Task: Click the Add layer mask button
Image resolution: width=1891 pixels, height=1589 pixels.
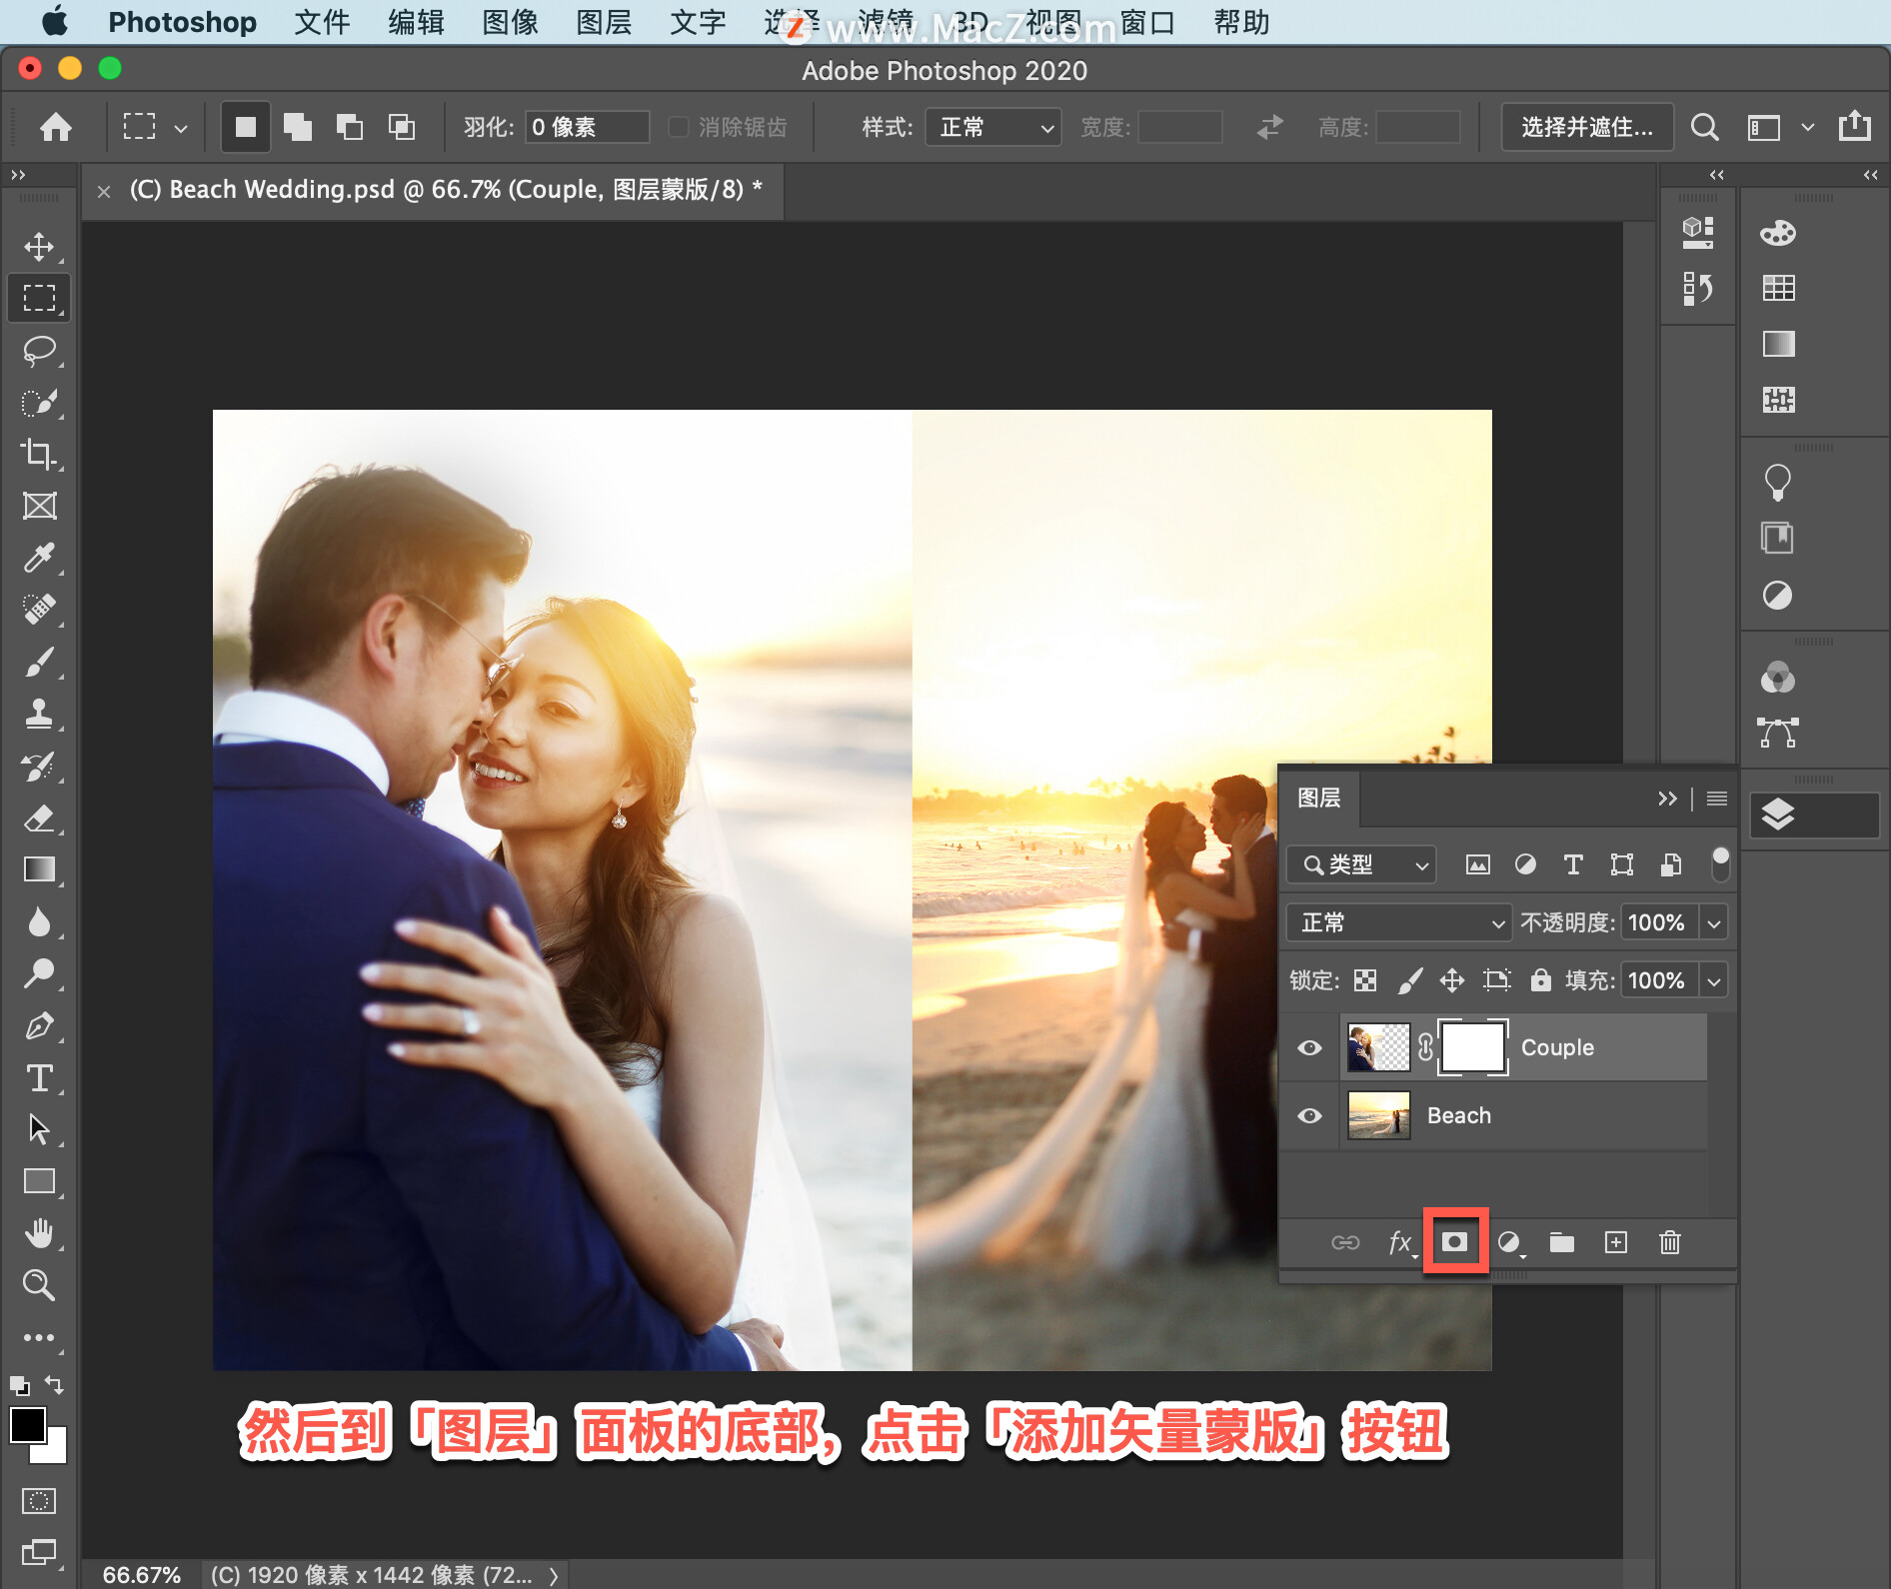Action: pos(1454,1241)
